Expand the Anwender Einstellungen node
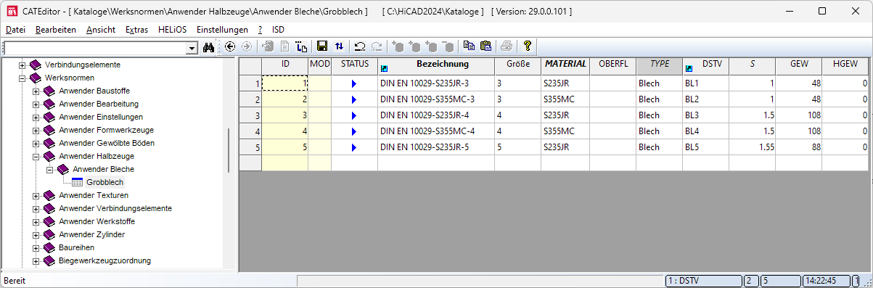This screenshot has width=873, height=288. 36,117
